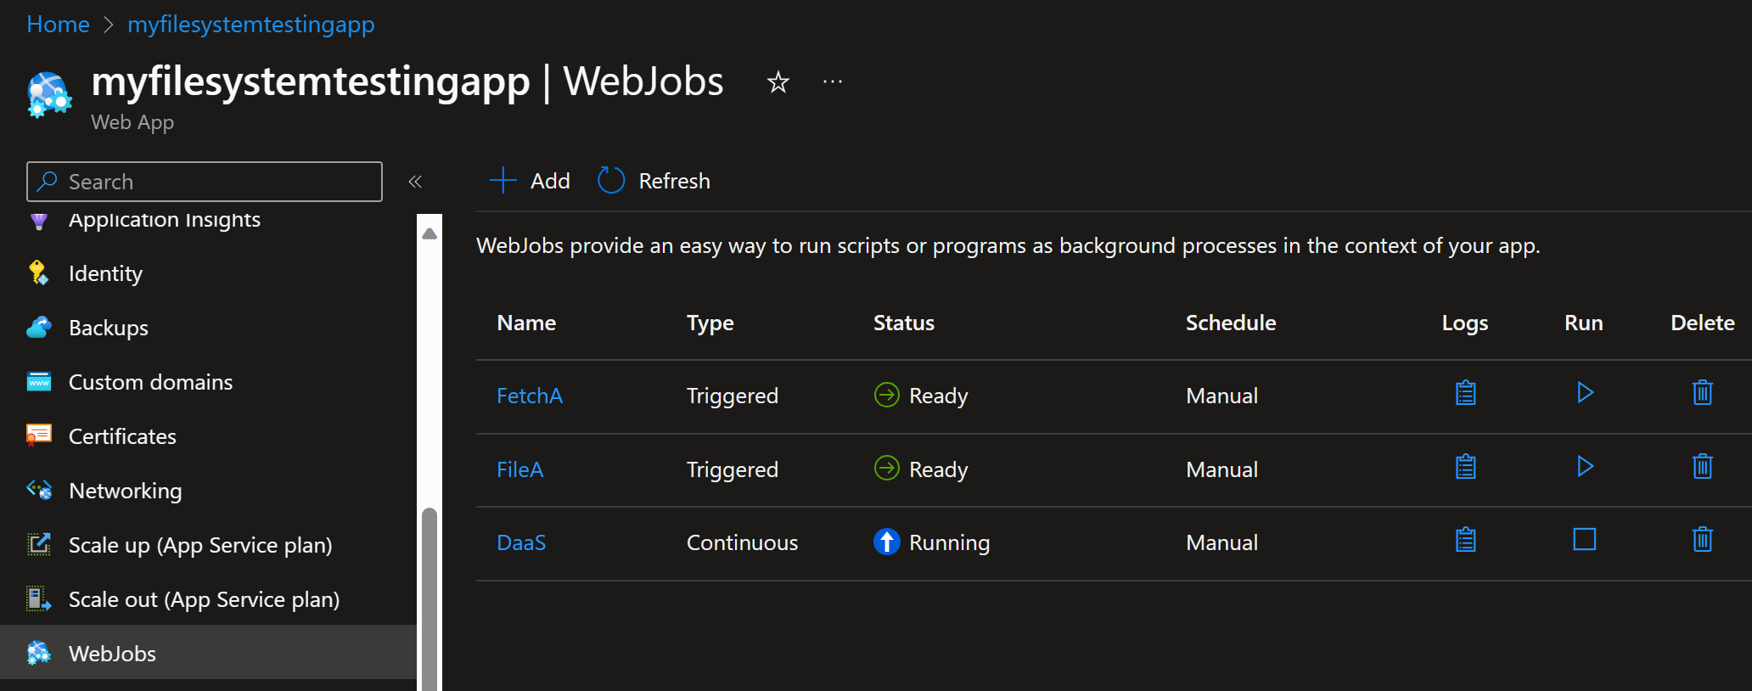Click the Certificates icon

click(39, 435)
